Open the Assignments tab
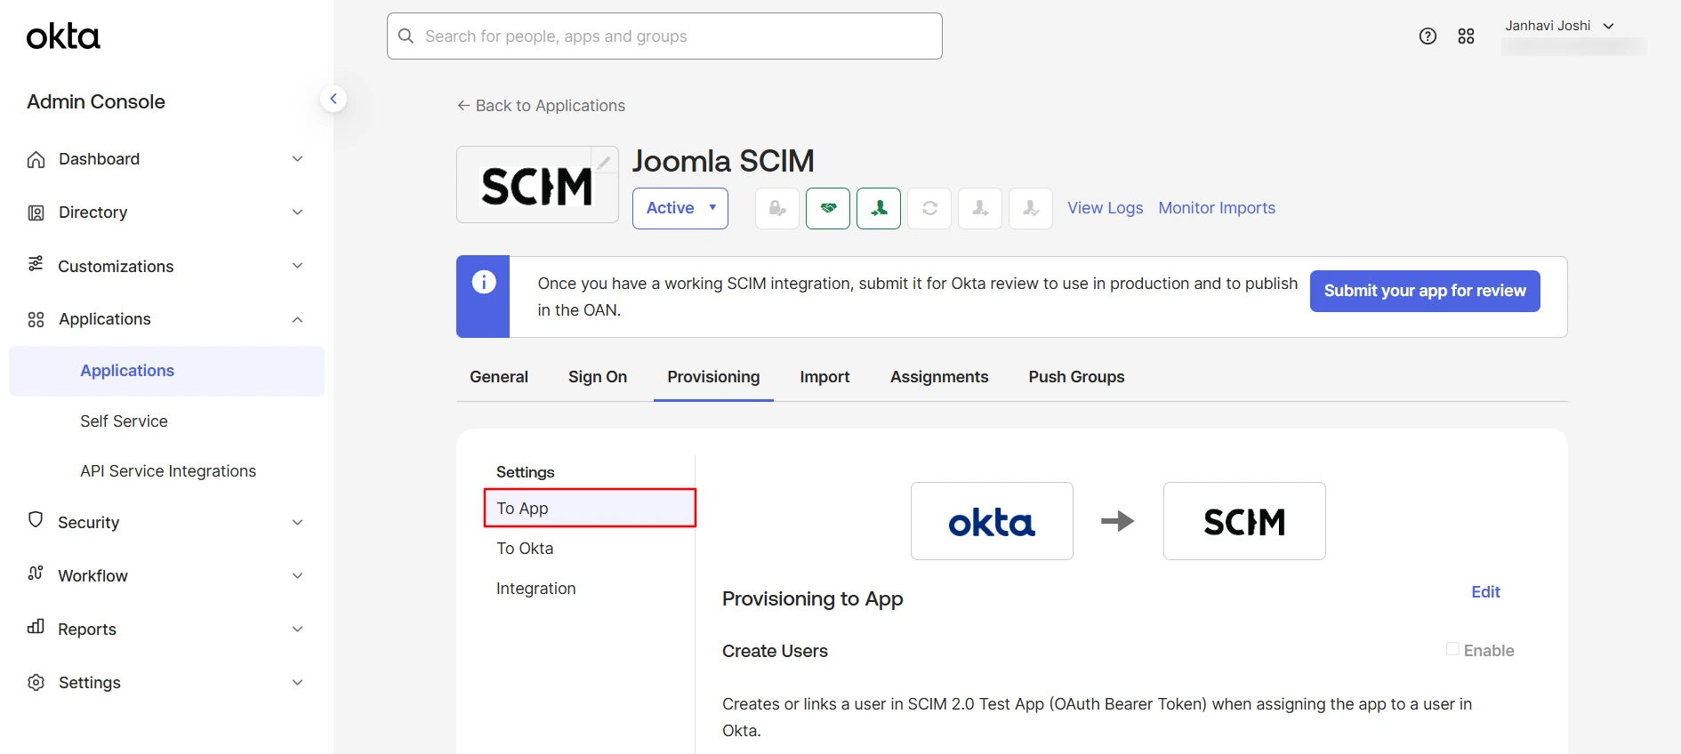Screen dimensions: 1681x754 [939, 377]
